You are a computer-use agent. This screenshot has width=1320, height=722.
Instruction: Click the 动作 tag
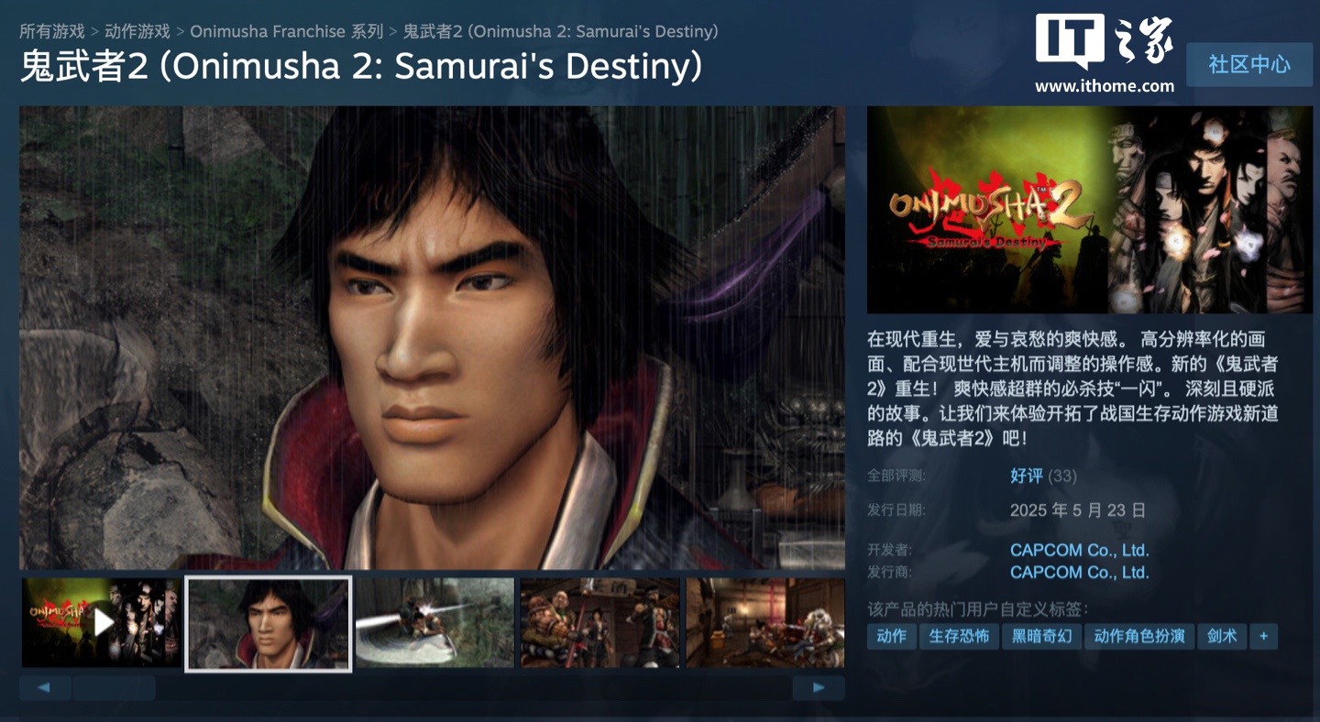click(x=891, y=636)
